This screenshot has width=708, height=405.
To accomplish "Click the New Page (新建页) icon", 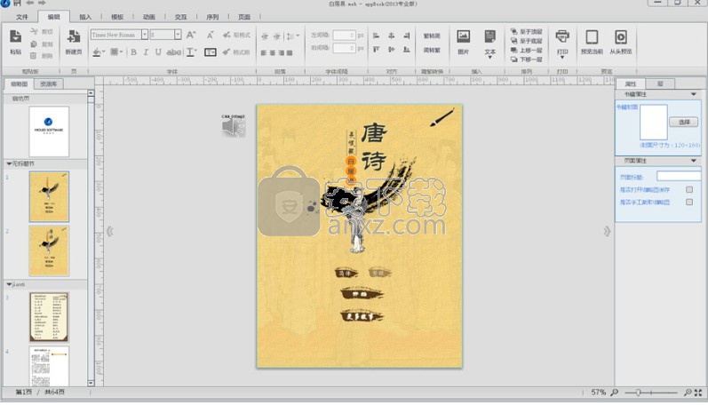I will click(x=74, y=36).
